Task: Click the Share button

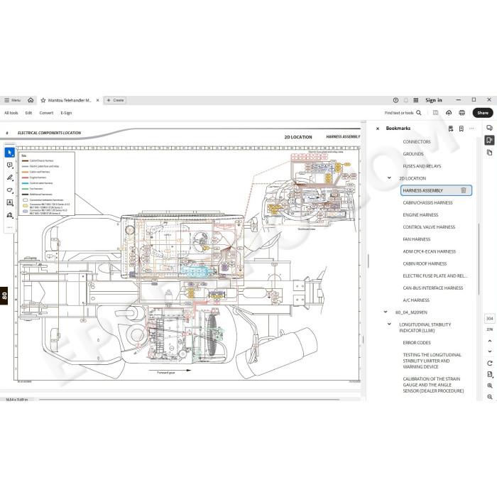Action: pos(483,113)
